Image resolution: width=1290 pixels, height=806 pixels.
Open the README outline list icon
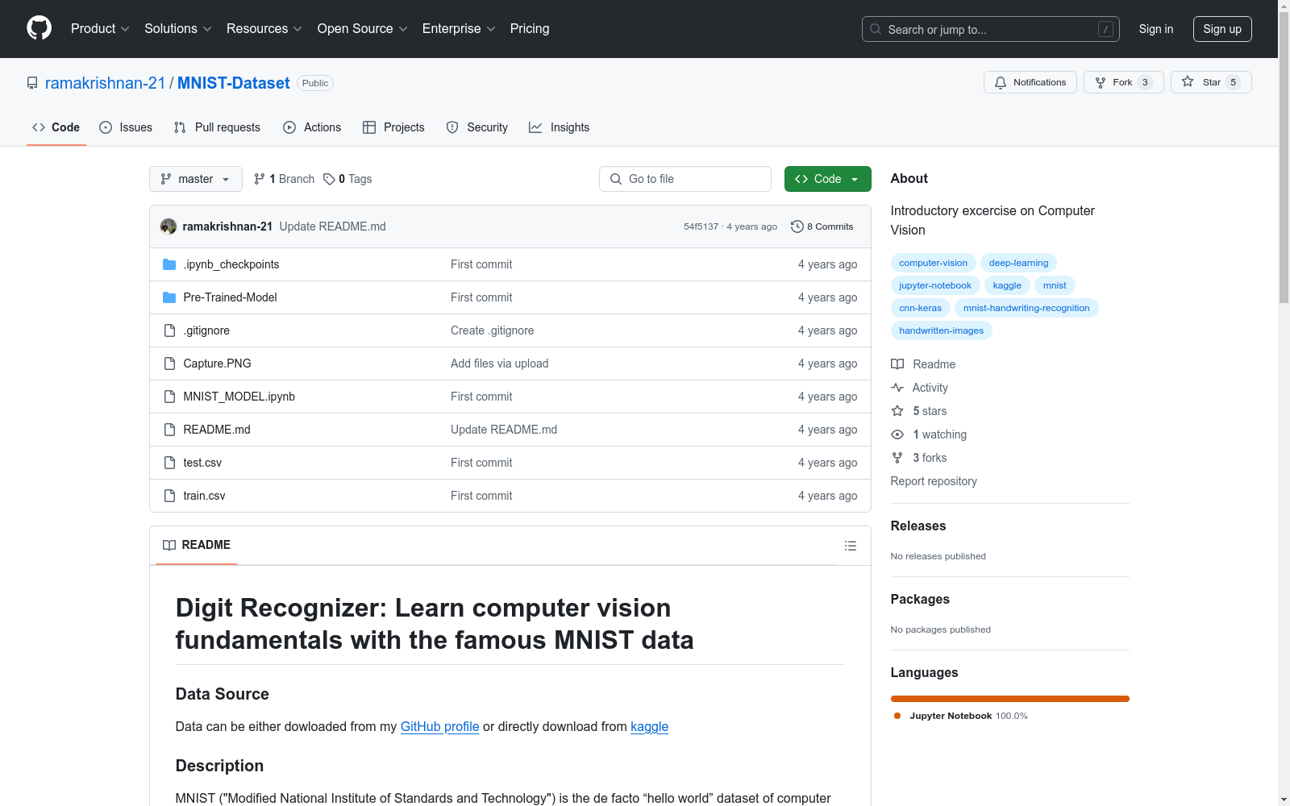coord(850,546)
